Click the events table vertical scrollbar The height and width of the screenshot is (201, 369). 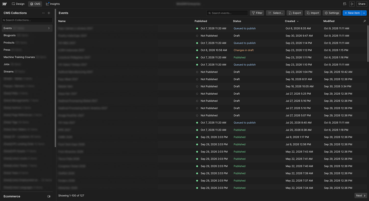pos(368,43)
